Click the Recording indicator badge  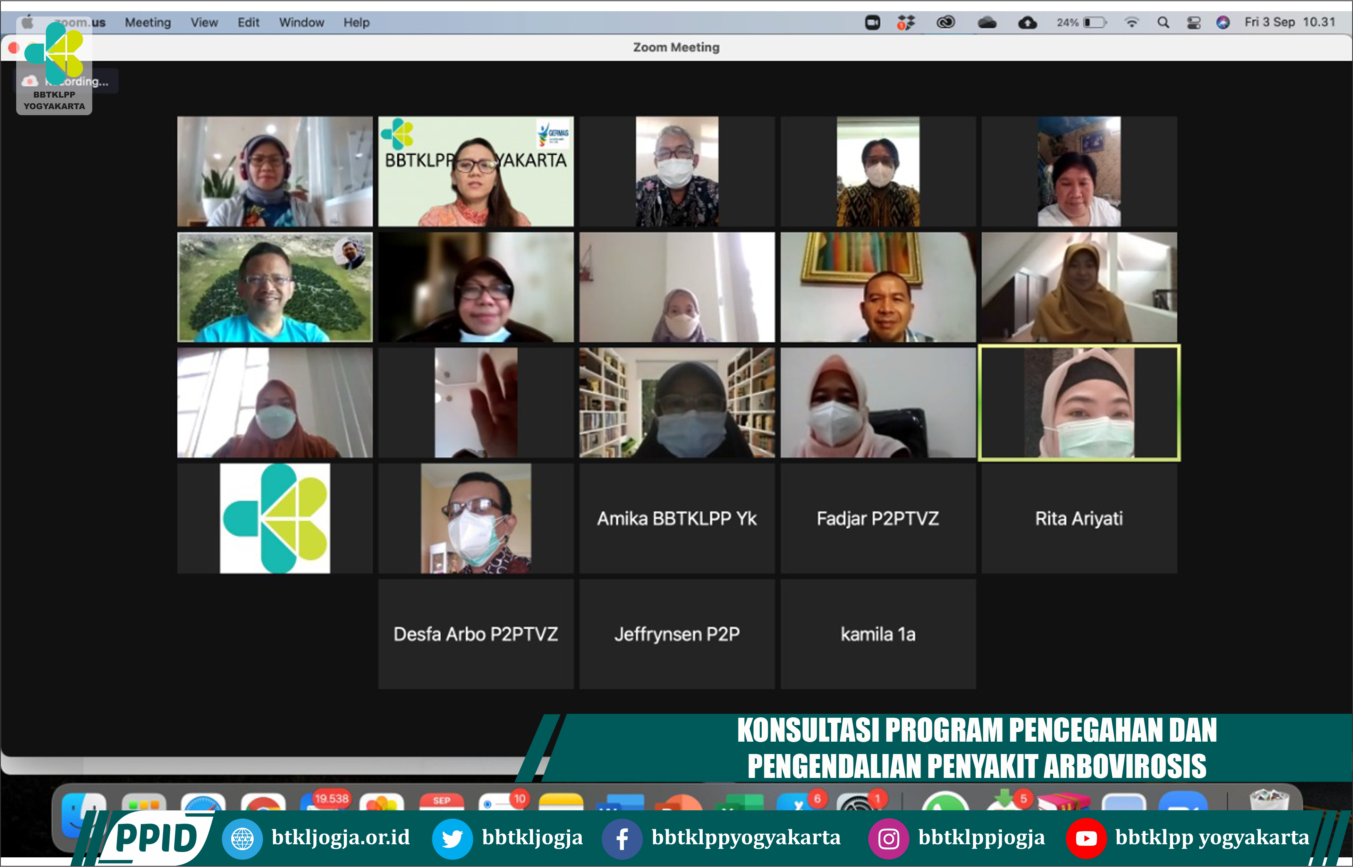pyautogui.click(x=65, y=81)
